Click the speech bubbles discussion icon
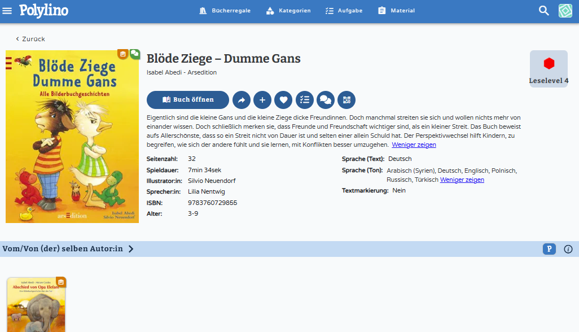 [x=325, y=100]
